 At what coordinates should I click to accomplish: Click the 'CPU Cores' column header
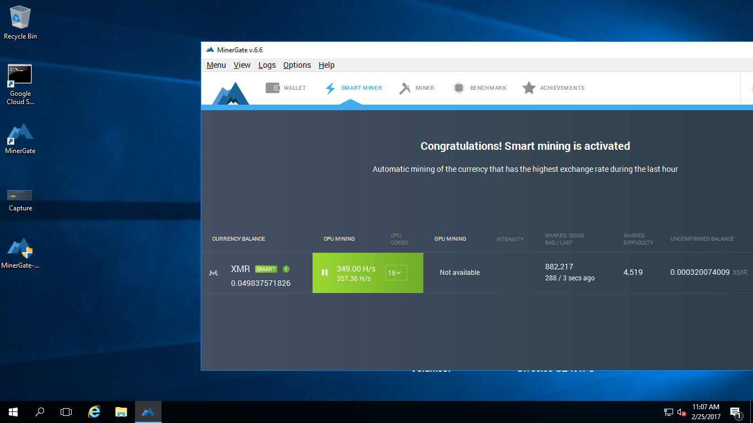click(x=400, y=239)
